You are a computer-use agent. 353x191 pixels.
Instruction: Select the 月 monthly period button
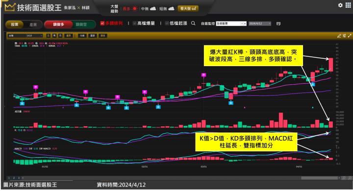tap(60, 36)
